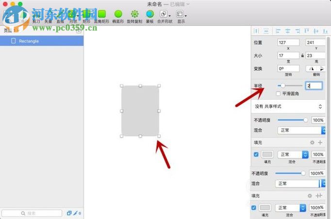Open the upper 填充 fill color swatch
Screen dimensions: 331x219
coord(267,154)
